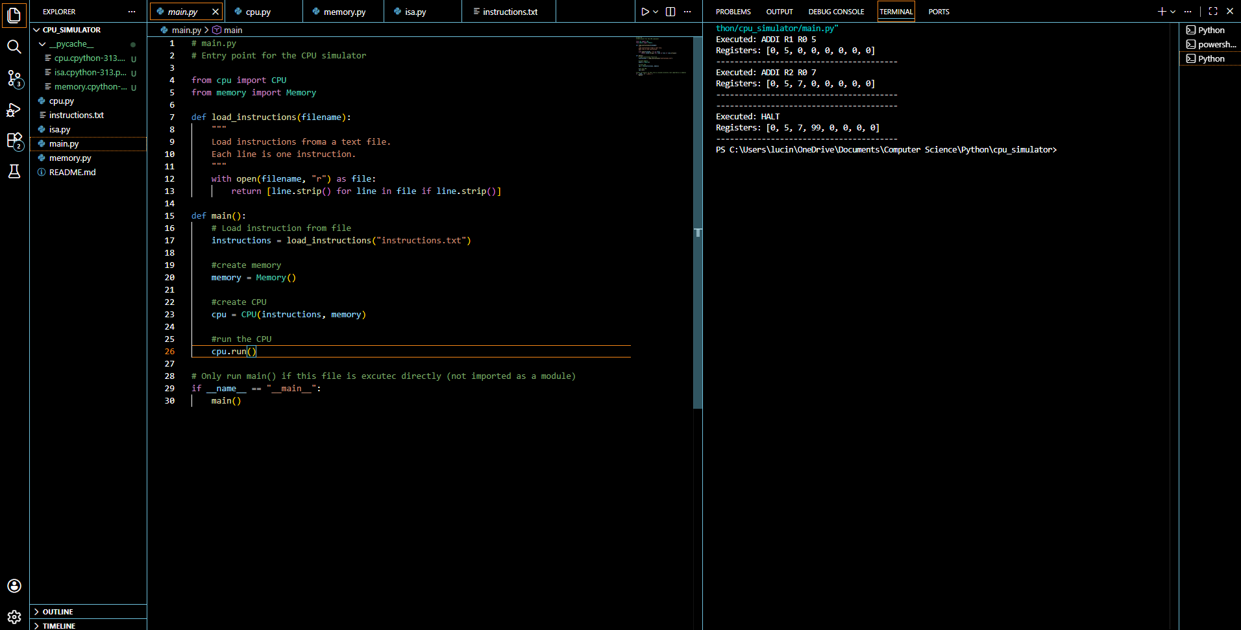Open the Run and Debug view
The width and height of the screenshot is (1241, 630).
[14, 110]
